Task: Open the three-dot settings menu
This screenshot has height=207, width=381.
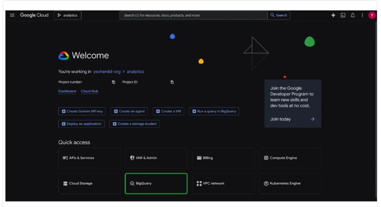Action: 362,15
